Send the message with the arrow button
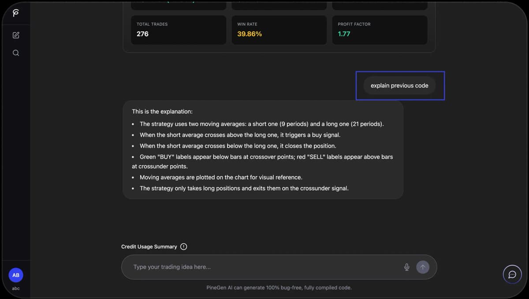The height and width of the screenshot is (299, 529). coord(423,267)
